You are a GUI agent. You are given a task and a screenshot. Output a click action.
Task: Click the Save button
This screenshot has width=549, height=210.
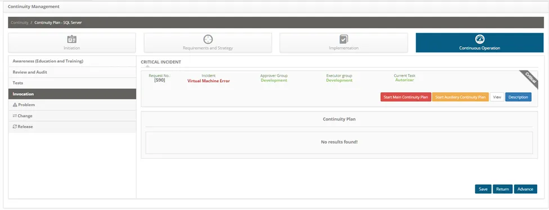483,189
